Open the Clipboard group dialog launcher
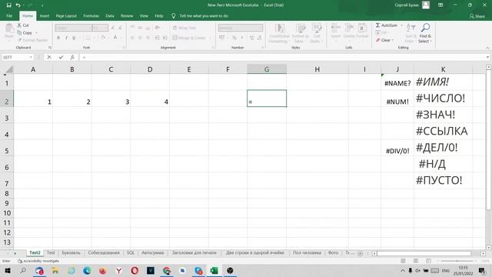This screenshot has height=277, width=492. (50, 48)
